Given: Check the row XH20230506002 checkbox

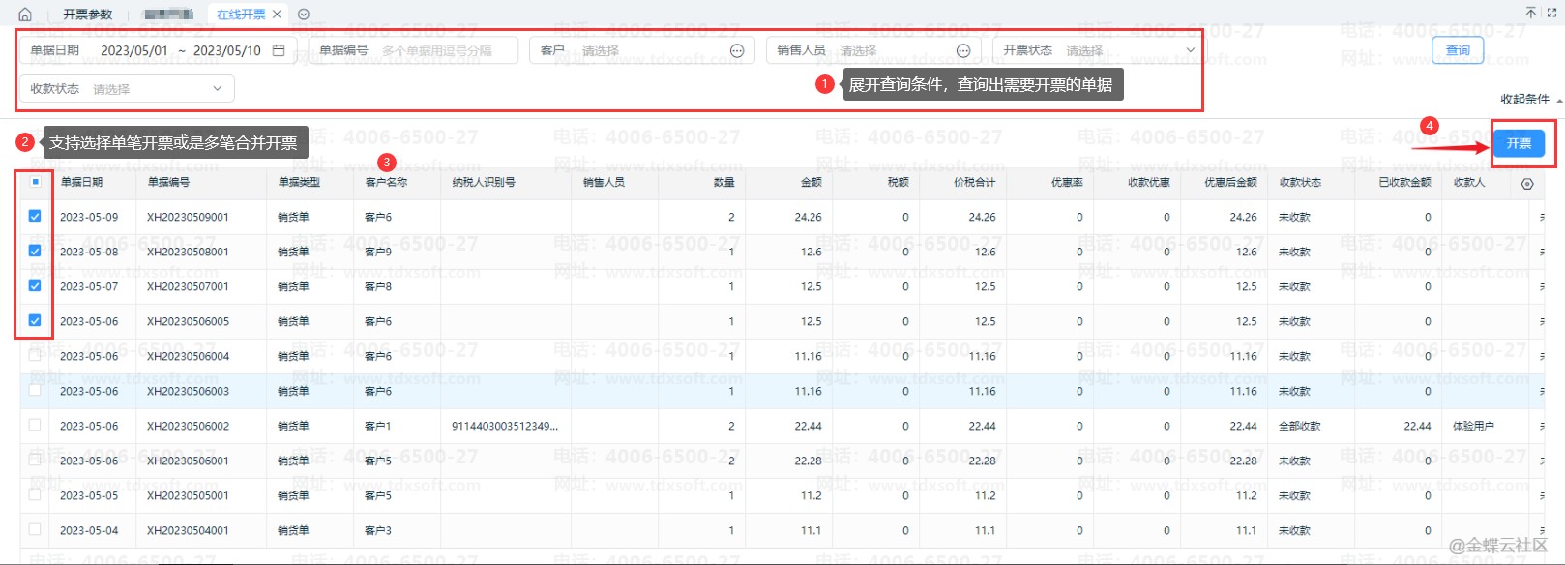Looking at the screenshot, I should [x=35, y=426].
